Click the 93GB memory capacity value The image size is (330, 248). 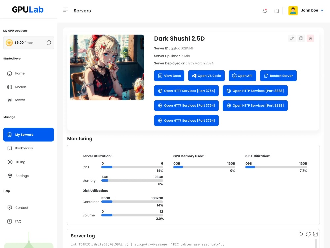(159, 177)
